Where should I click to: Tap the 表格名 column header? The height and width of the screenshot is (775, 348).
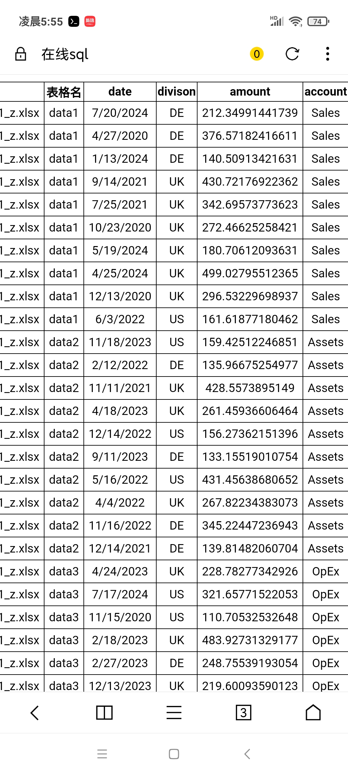click(x=64, y=92)
